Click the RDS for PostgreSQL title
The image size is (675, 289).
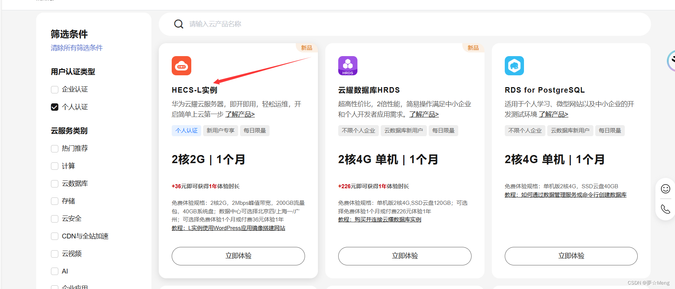[x=545, y=90]
